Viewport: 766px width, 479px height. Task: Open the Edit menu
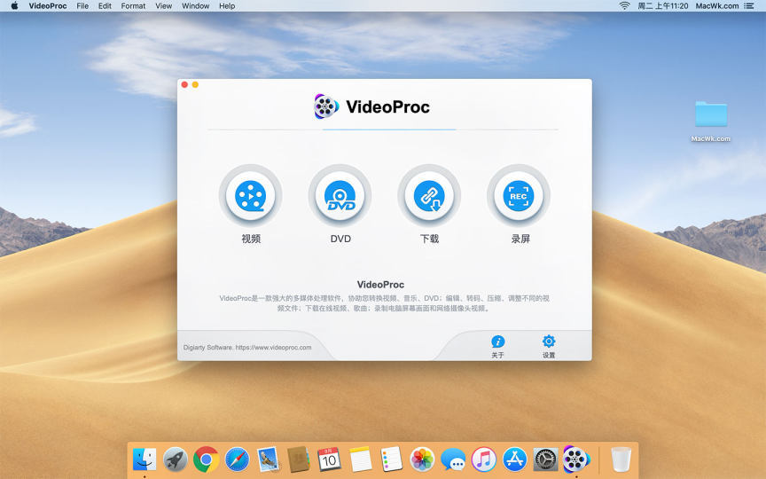(105, 6)
